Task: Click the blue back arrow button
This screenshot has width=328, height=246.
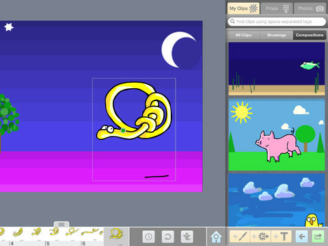Action: click(x=301, y=236)
